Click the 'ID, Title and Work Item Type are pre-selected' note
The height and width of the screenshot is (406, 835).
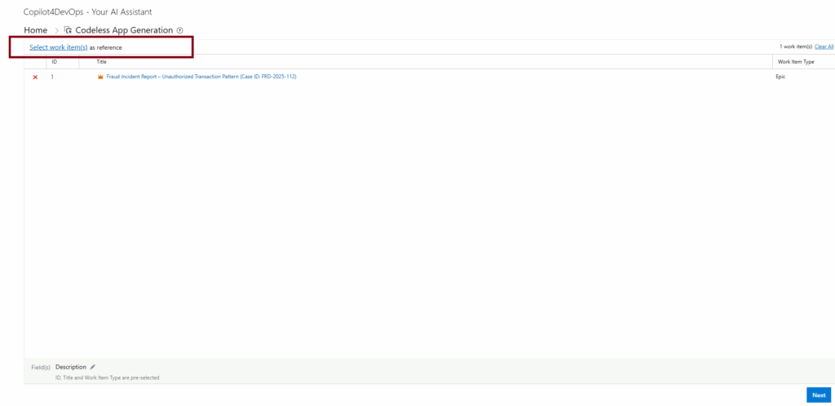click(x=107, y=377)
